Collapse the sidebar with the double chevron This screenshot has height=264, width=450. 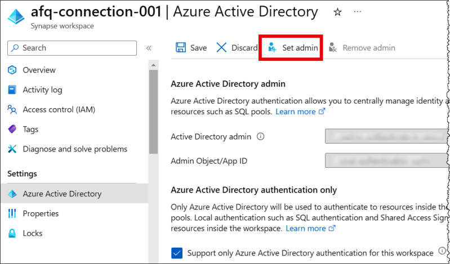tap(149, 48)
